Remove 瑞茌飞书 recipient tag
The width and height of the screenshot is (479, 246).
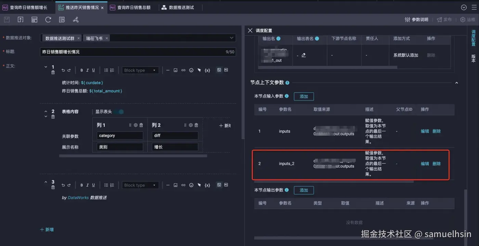pyautogui.click(x=107, y=38)
